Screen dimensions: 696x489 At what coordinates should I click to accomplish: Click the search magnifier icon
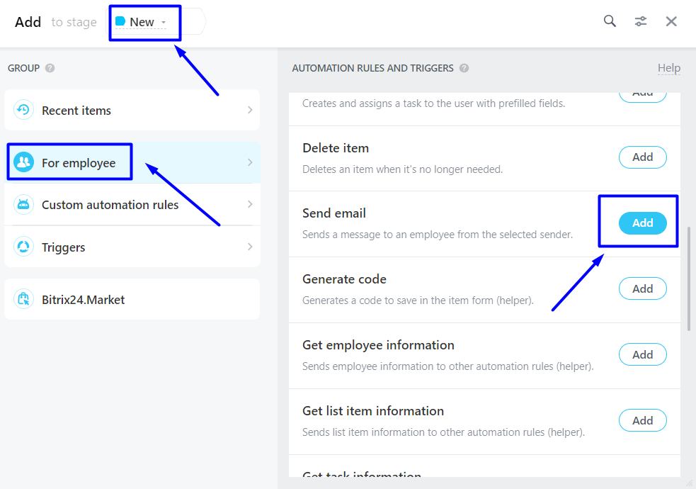[x=610, y=21]
